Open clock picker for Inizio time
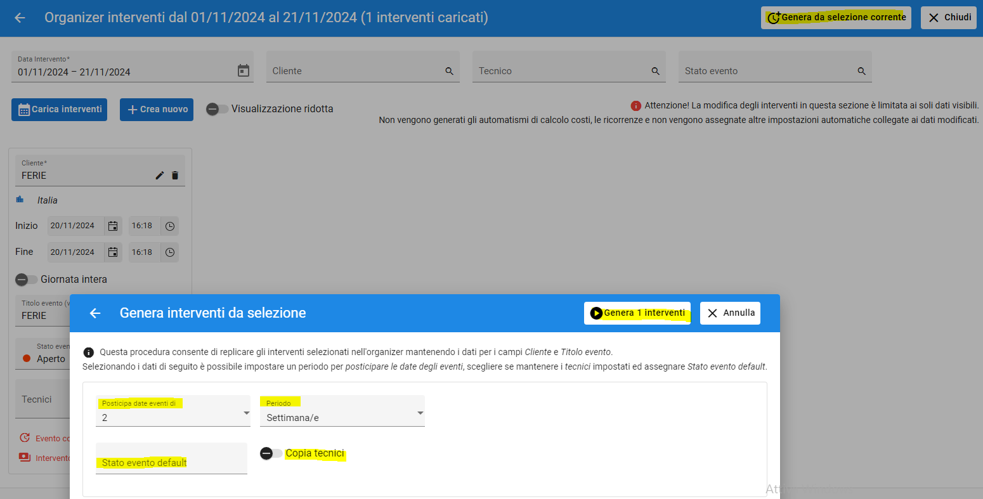 pyautogui.click(x=170, y=226)
